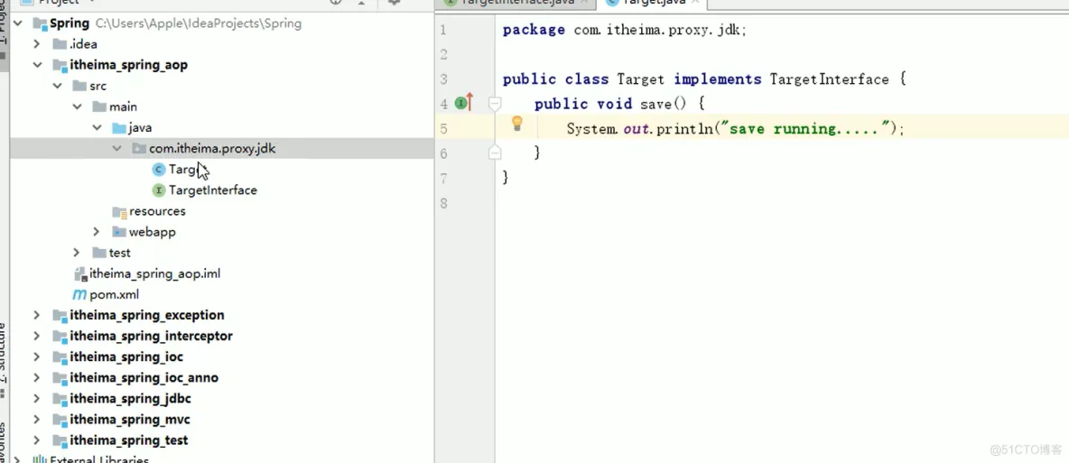Click the pom.xml Maven file icon
1069x463 pixels.
click(79, 294)
